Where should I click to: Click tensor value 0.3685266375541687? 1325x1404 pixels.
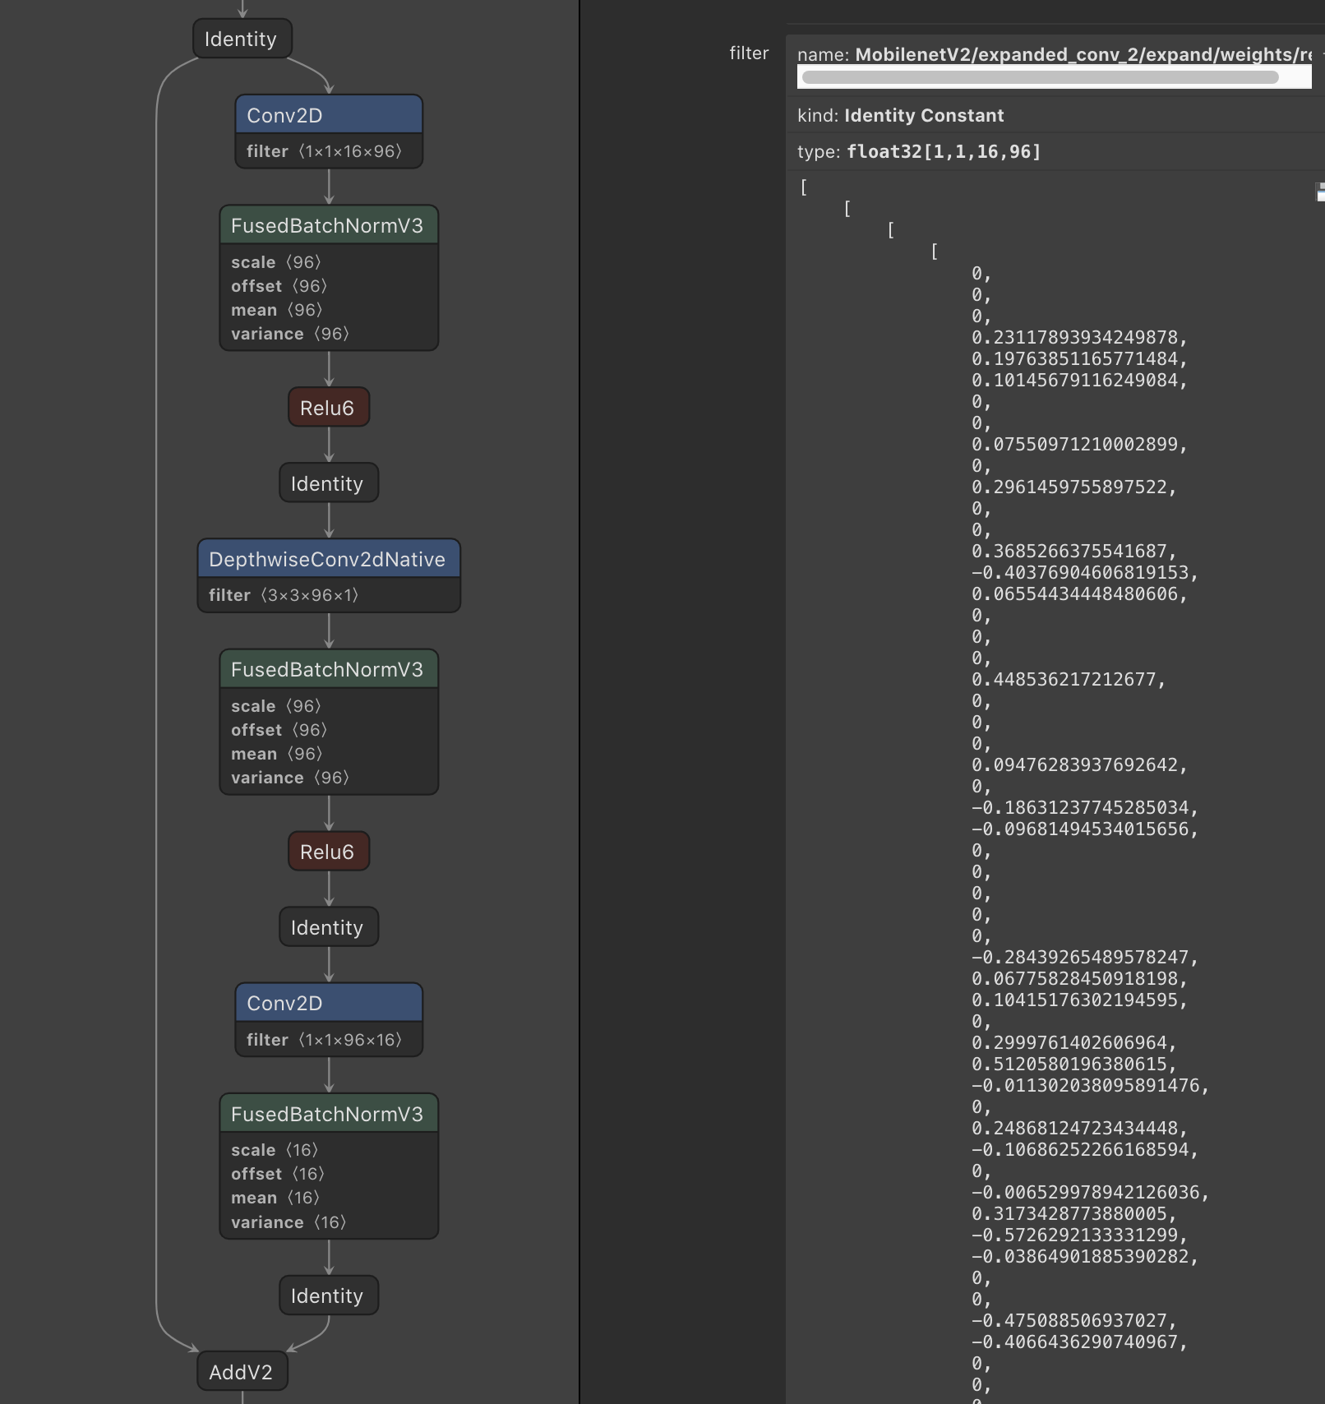click(x=1073, y=551)
